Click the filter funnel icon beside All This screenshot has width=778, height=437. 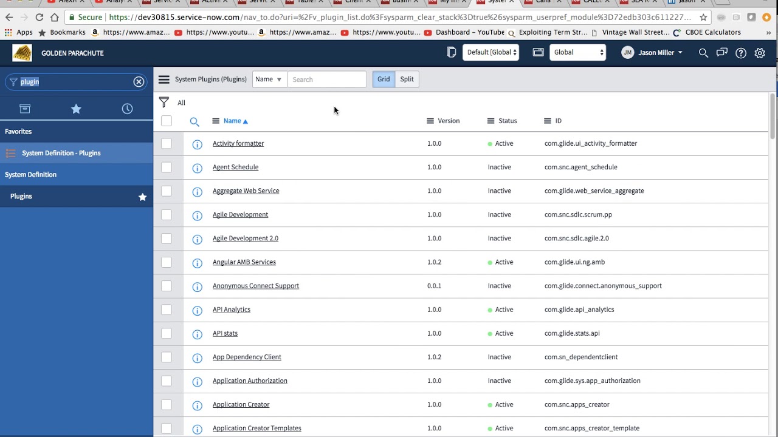(x=164, y=102)
